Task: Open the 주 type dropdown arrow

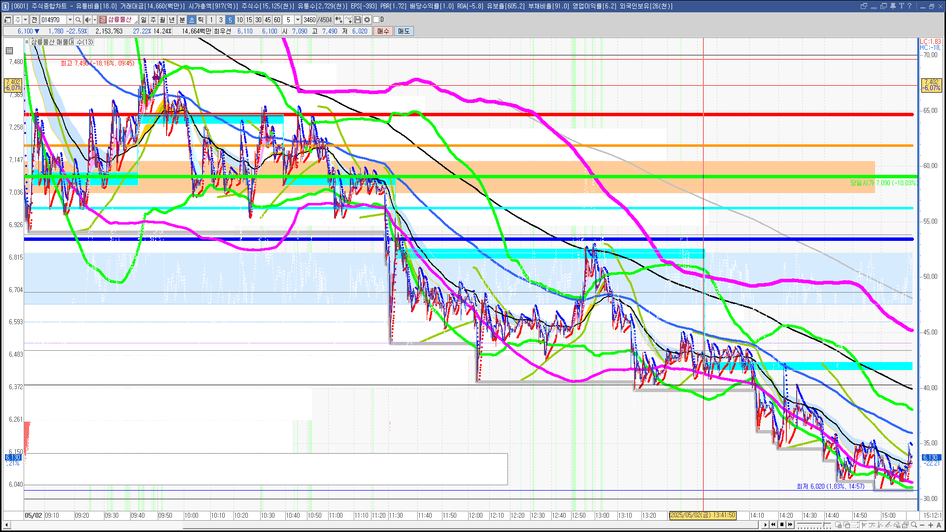Action: pyautogui.click(x=25, y=20)
